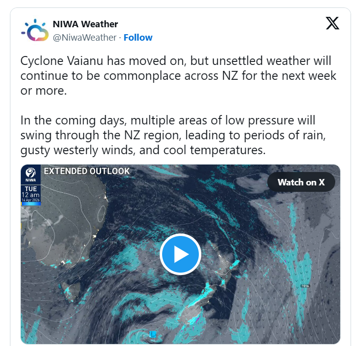Play the Extended Outlook video
Screen dimensions: 359x346
180,254
